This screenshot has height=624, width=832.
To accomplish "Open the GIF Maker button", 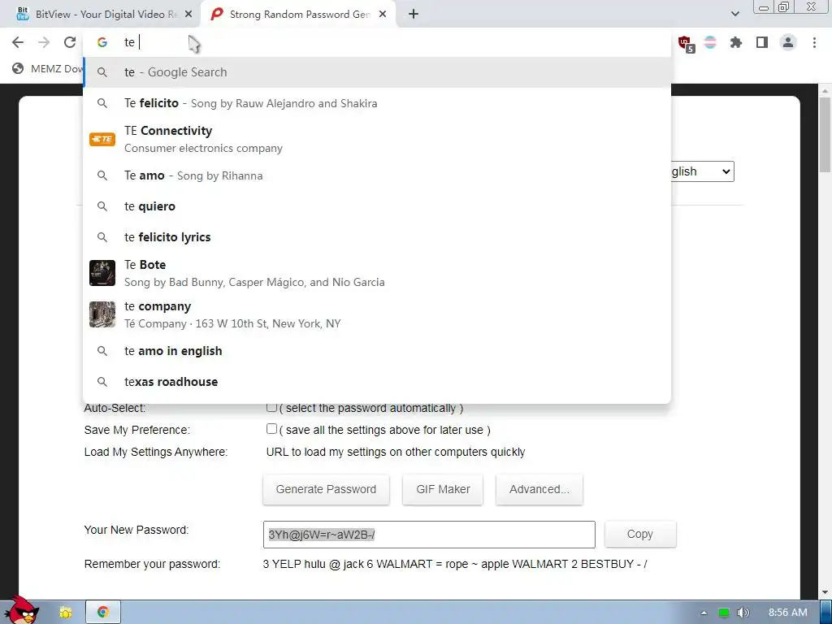I will point(443,489).
